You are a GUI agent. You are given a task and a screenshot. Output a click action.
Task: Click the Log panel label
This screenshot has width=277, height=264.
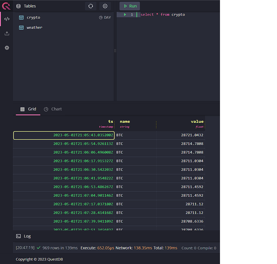pyautogui.click(x=27, y=236)
